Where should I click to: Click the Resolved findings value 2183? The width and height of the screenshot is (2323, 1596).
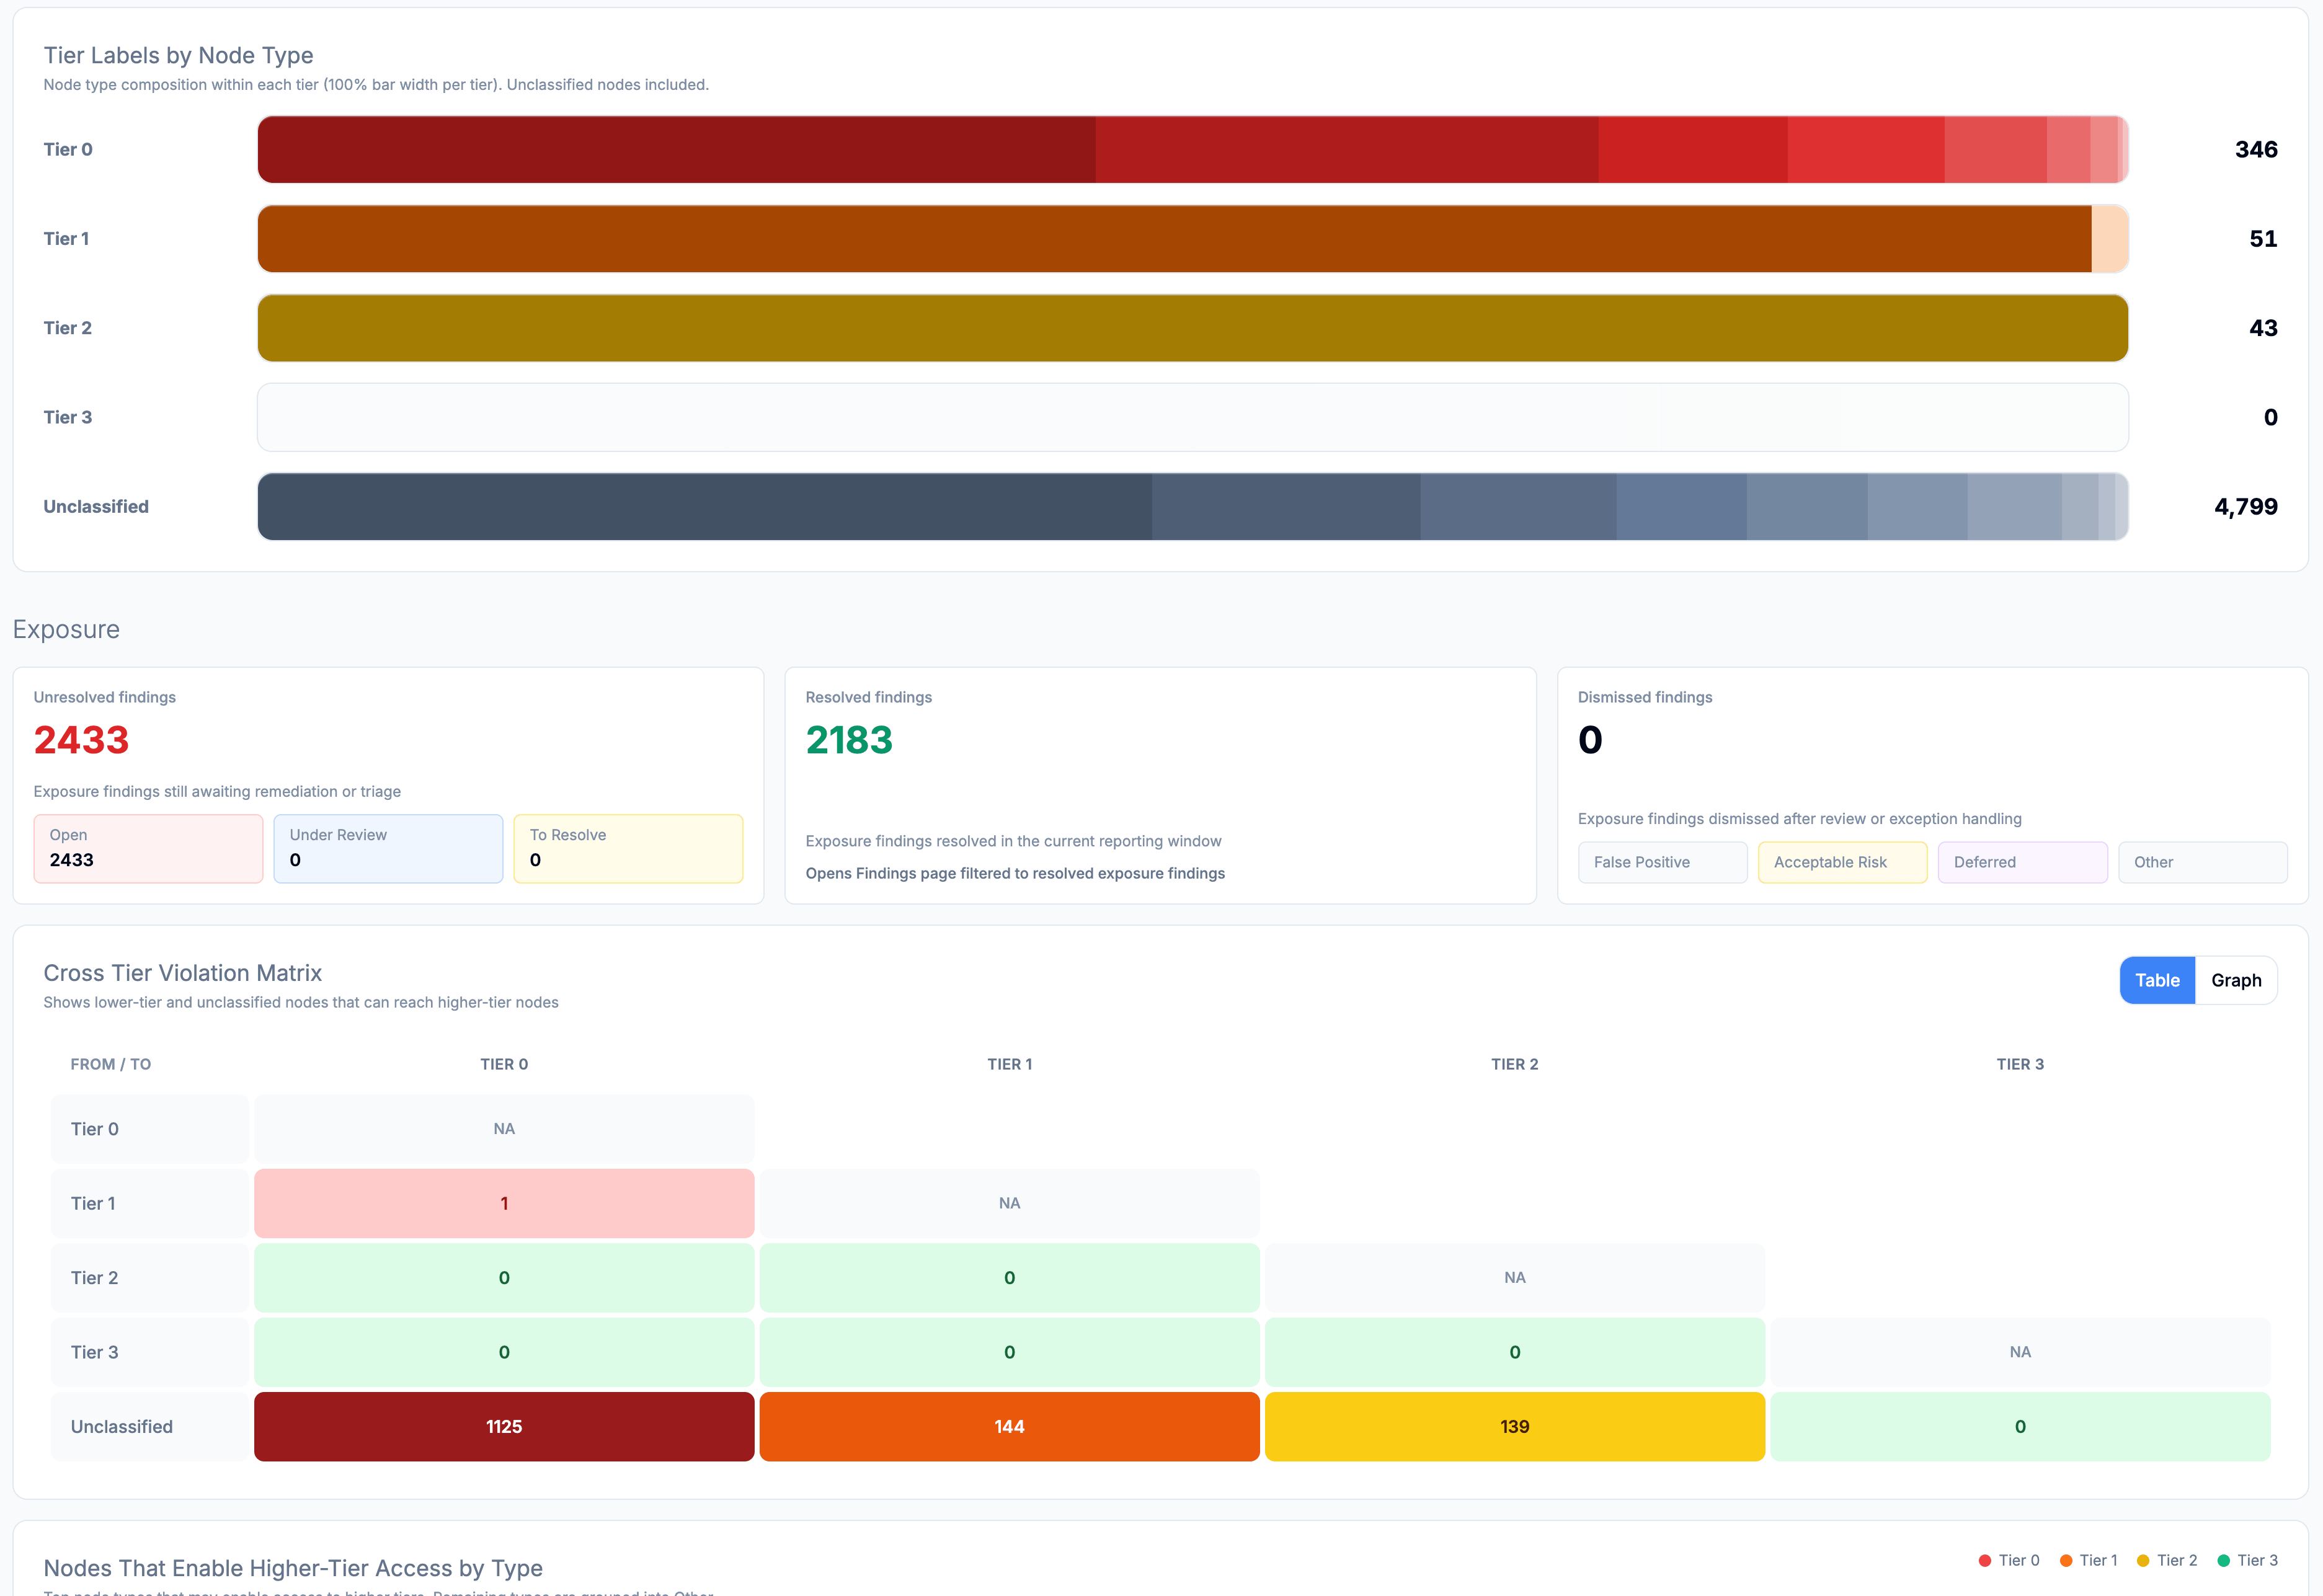pyautogui.click(x=849, y=740)
